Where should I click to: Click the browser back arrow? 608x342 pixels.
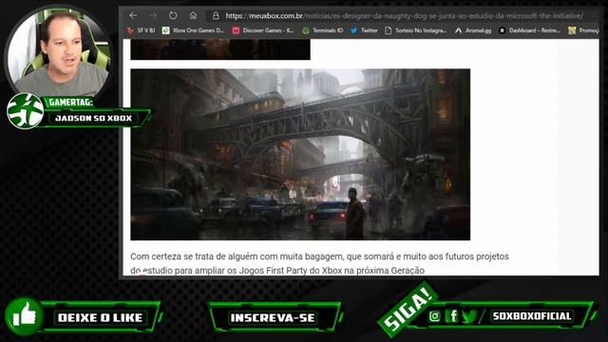(x=133, y=15)
